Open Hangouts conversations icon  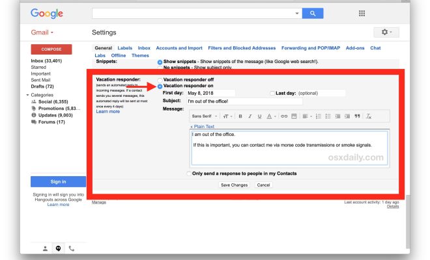(58, 248)
